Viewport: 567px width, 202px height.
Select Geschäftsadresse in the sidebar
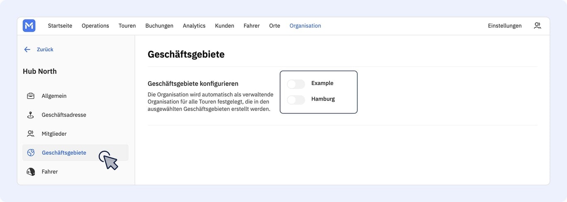76,115
